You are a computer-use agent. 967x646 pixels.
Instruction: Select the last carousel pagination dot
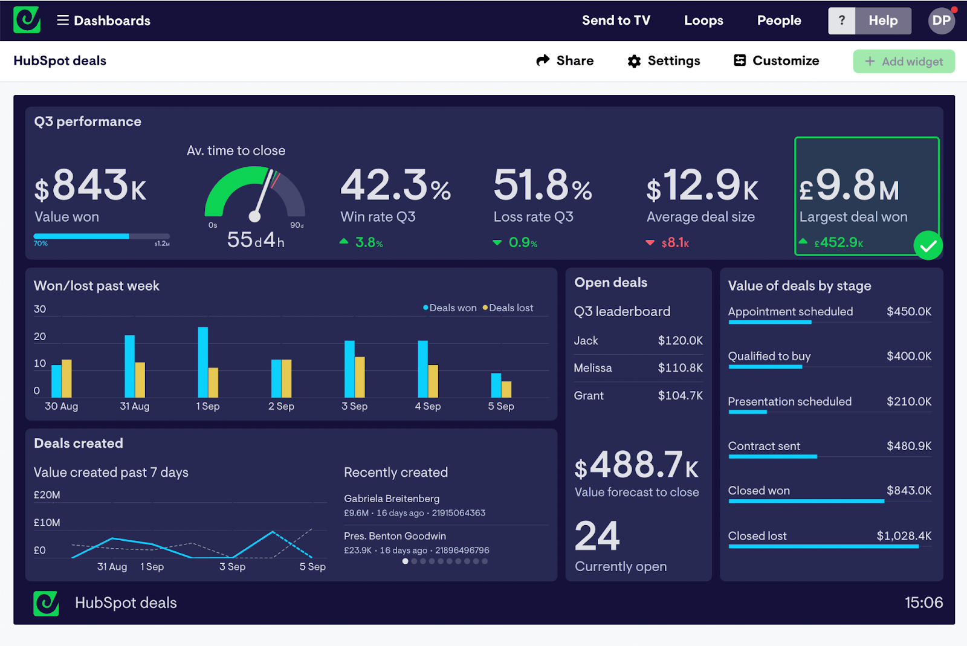pyautogui.click(x=485, y=561)
